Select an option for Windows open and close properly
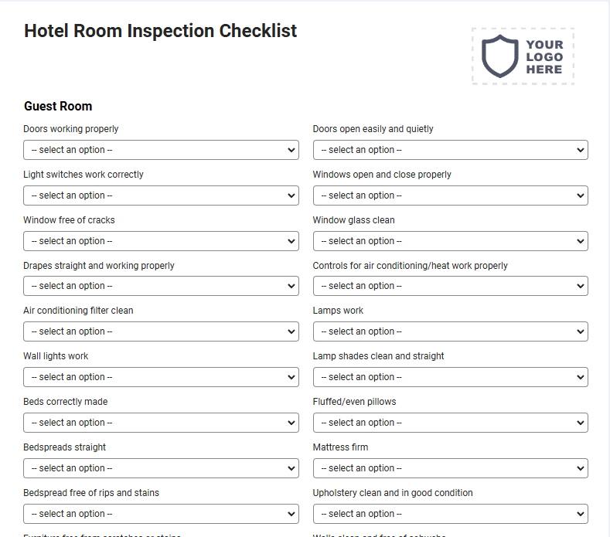Viewport: 610px width, 537px height. (x=451, y=195)
